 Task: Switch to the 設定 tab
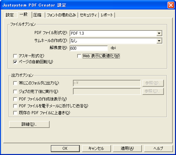[x=10, y=15]
